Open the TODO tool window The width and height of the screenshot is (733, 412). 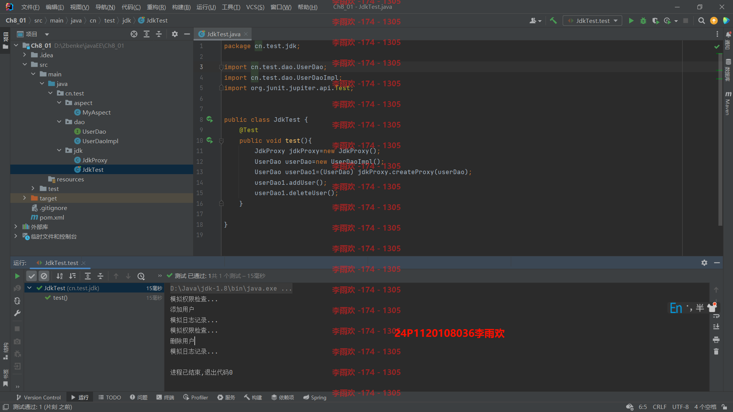(x=110, y=397)
